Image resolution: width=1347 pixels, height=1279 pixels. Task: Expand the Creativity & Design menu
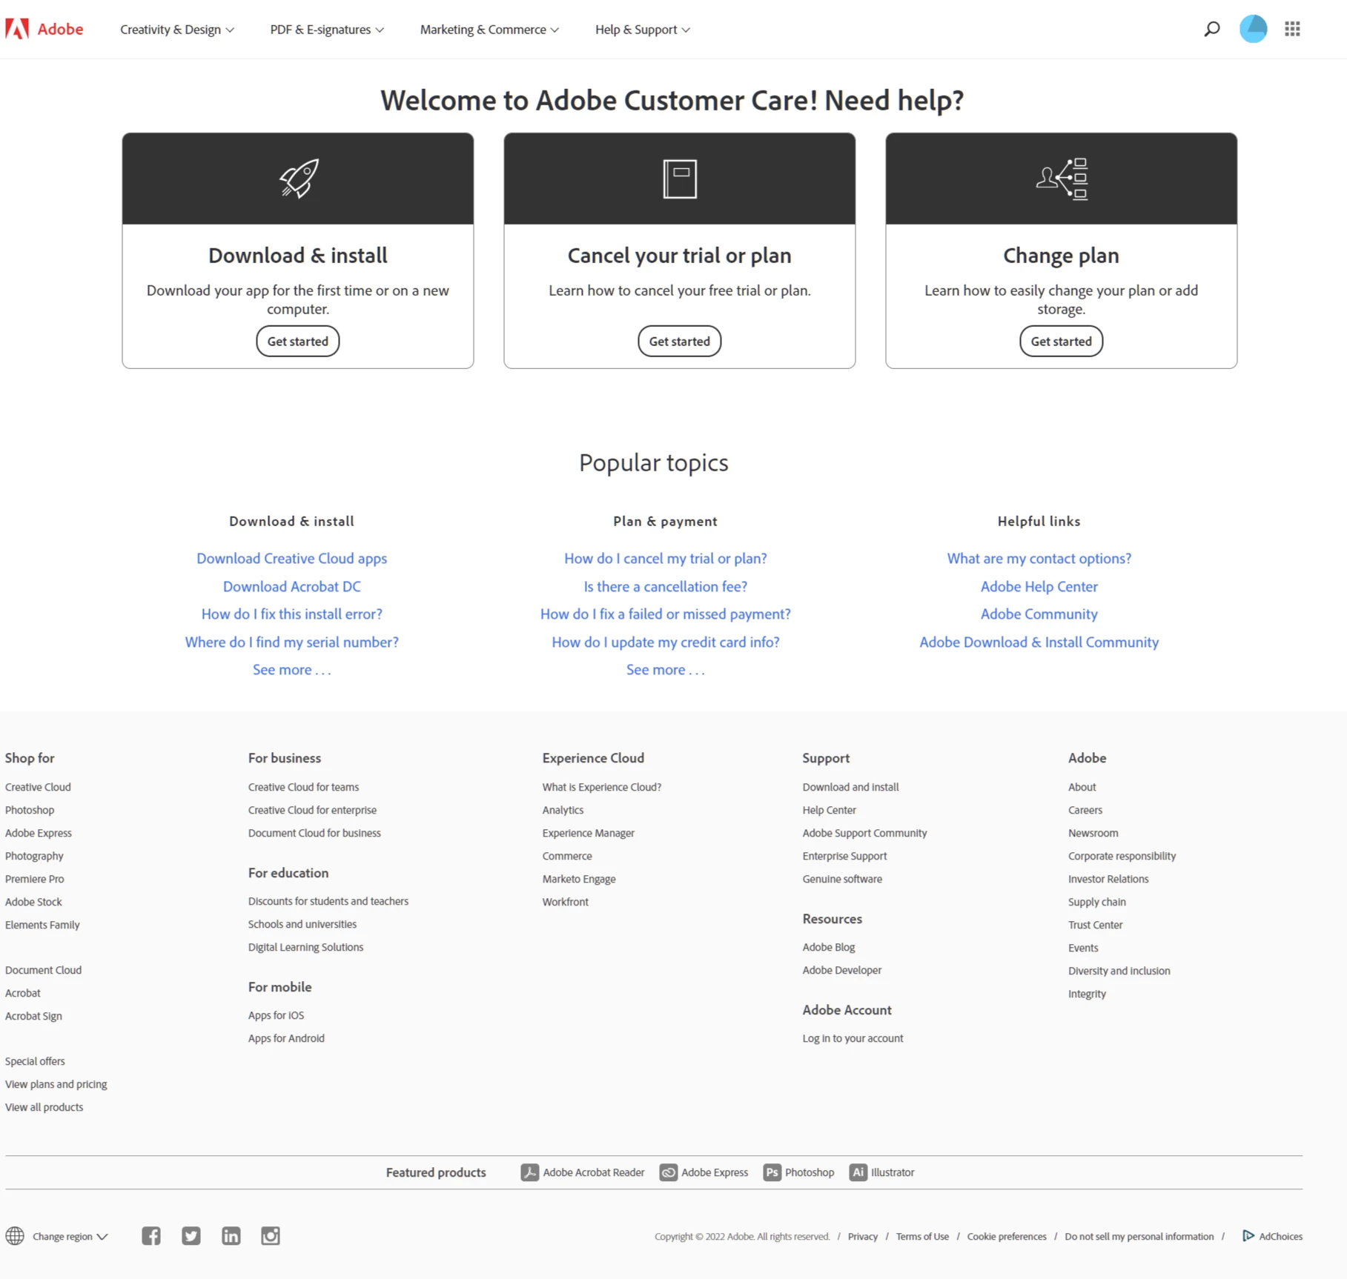[x=177, y=30]
